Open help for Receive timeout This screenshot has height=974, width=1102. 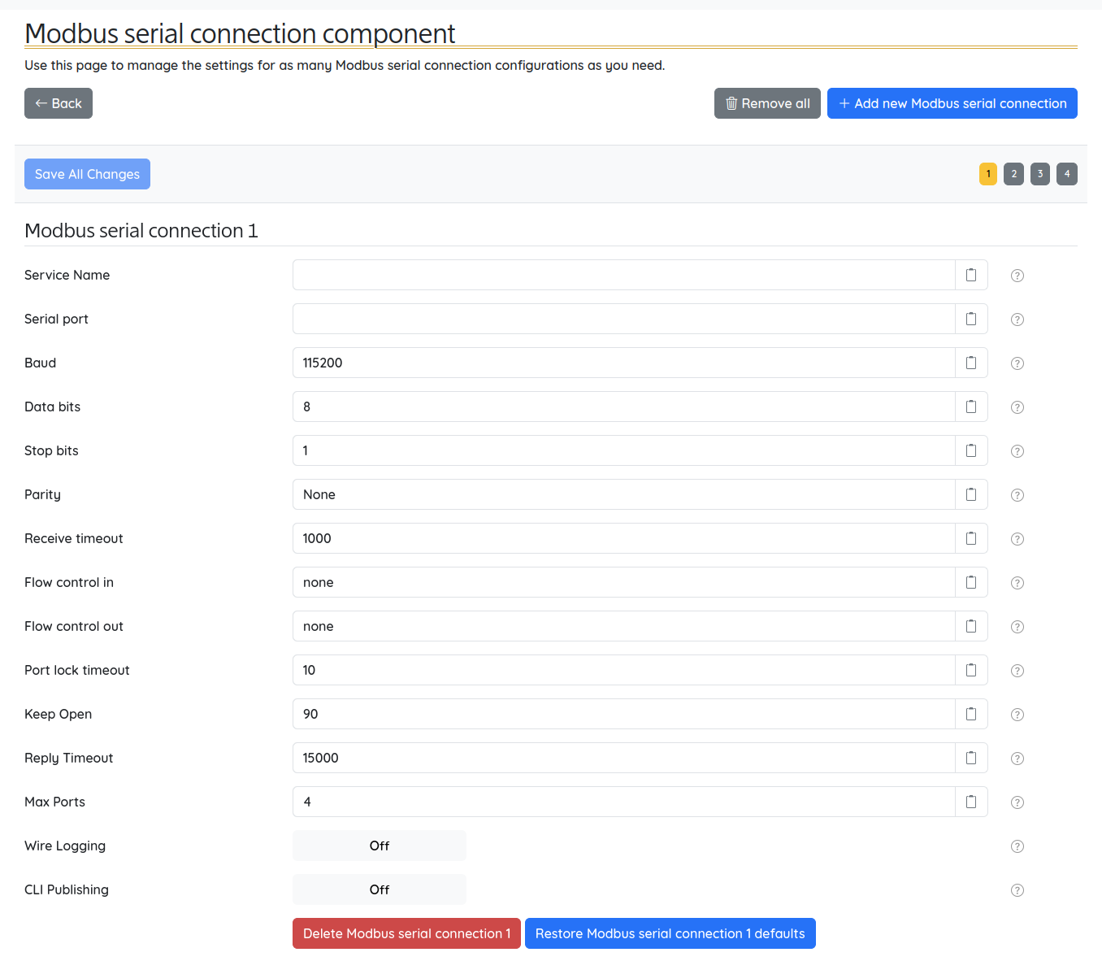pos(1017,539)
